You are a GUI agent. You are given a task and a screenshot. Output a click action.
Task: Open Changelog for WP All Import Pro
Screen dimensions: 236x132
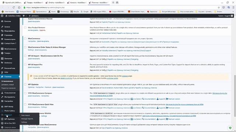(x=134, y=70)
